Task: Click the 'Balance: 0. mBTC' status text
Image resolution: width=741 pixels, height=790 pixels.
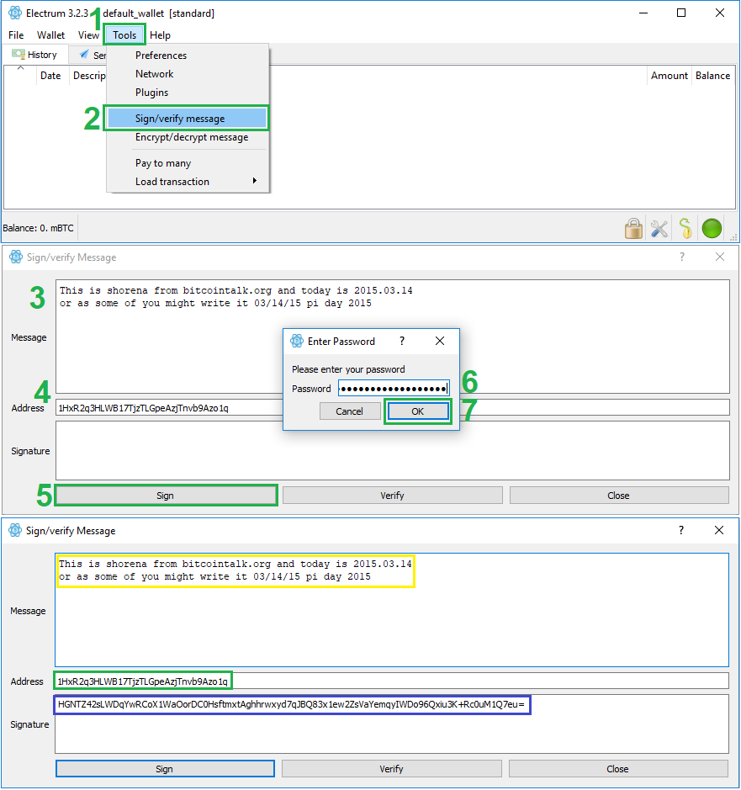Action: point(39,228)
